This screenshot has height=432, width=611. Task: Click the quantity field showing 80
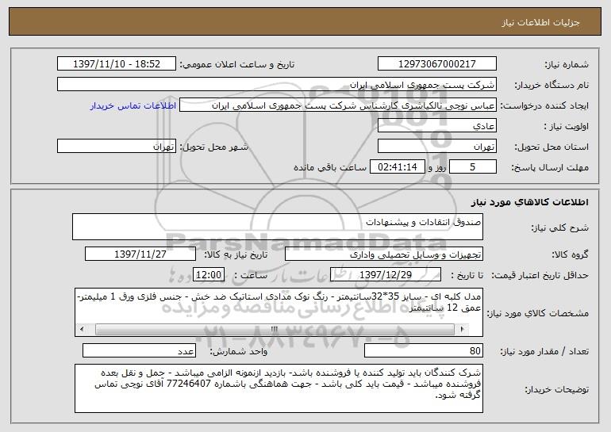tap(424, 350)
